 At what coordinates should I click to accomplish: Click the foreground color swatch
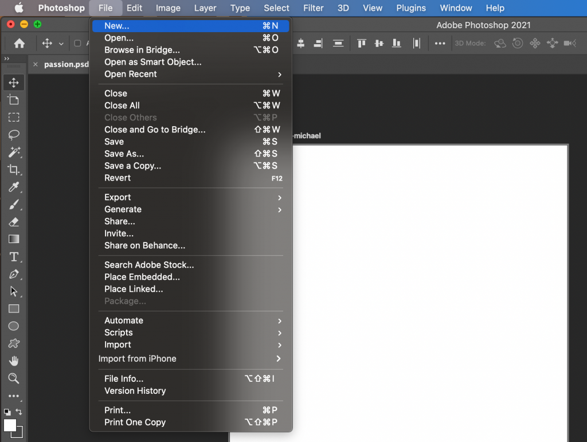pyautogui.click(x=10, y=425)
